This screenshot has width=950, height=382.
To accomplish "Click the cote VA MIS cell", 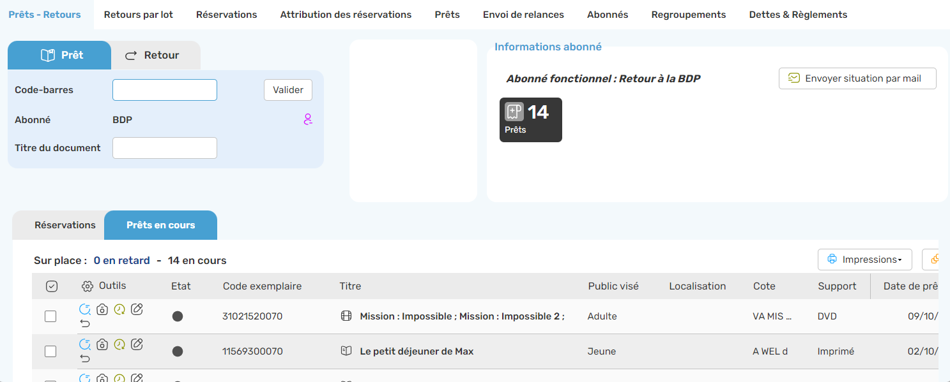I will tap(772, 316).
